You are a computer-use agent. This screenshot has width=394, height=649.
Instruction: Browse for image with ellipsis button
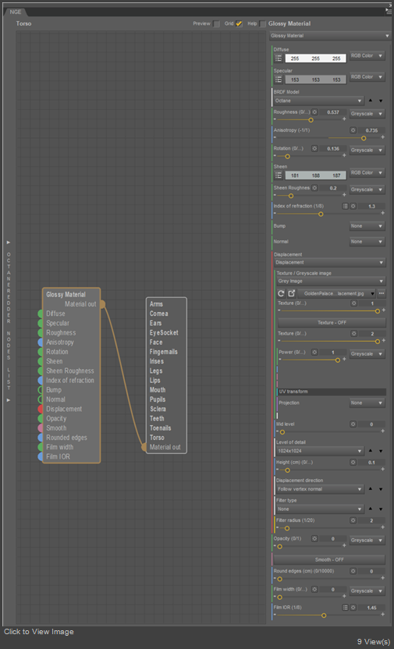click(x=382, y=293)
